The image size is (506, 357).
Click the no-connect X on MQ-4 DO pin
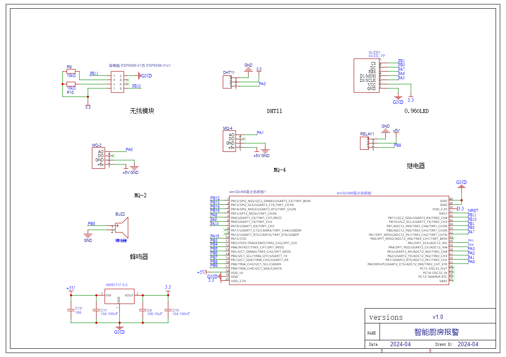pos(244,139)
